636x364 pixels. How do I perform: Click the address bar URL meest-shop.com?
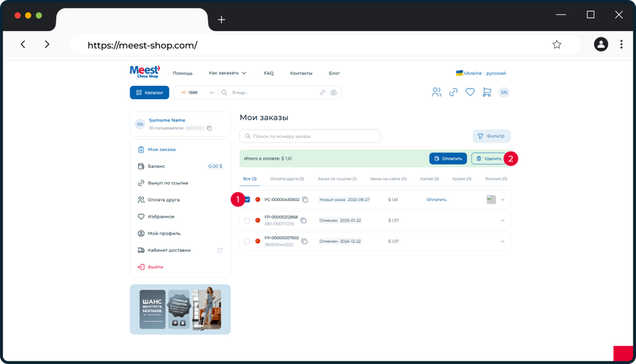142,45
